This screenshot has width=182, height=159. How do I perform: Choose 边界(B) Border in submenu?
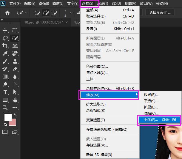[160, 95]
